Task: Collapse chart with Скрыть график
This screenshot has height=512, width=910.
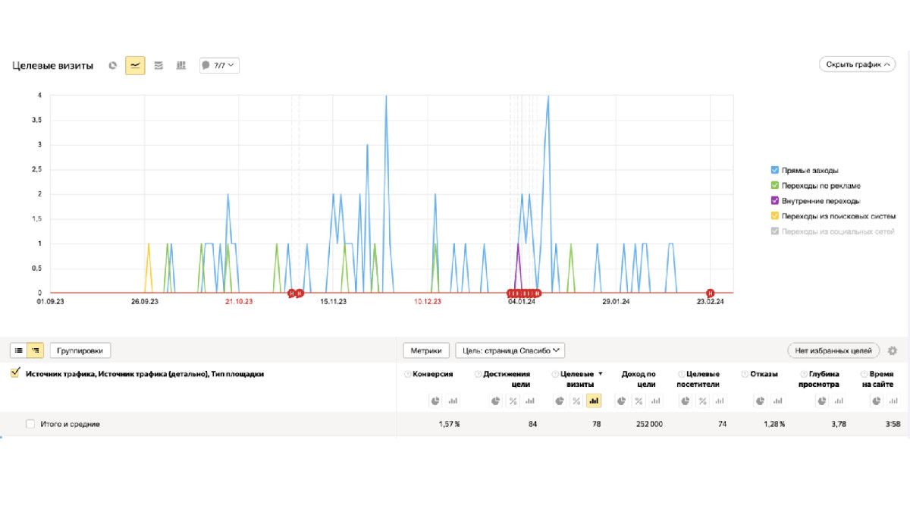Action: pos(858,64)
